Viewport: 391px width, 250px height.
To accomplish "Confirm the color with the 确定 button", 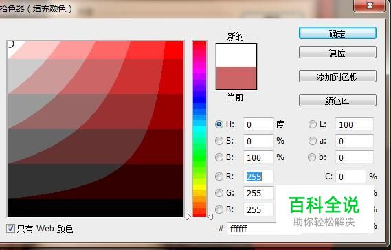I will click(x=337, y=33).
